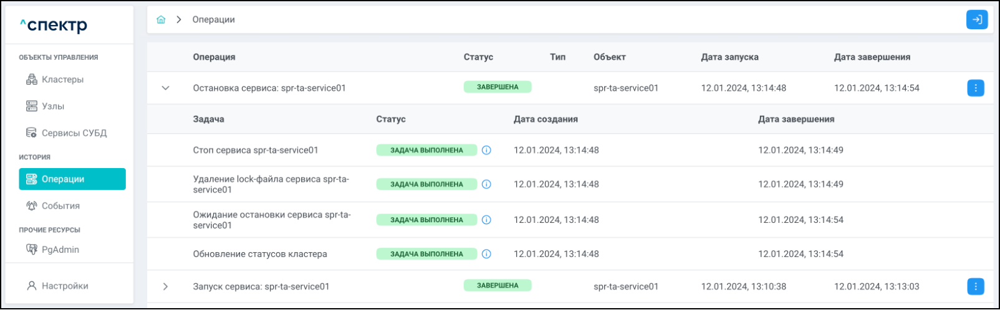Open Сервисы СУБД section
The height and width of the screenshot is (310, 1000).
point(74,133)
